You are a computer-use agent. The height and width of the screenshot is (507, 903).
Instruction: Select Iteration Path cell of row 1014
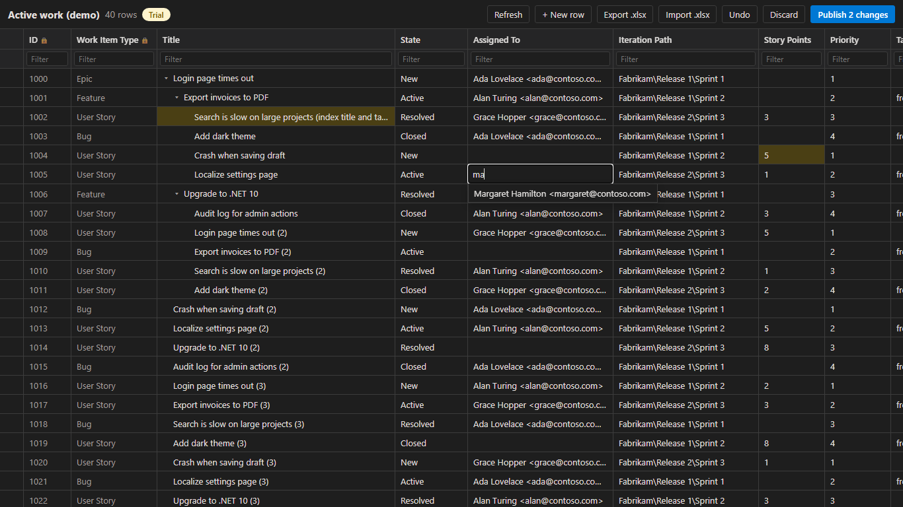(x=686, y=347)
